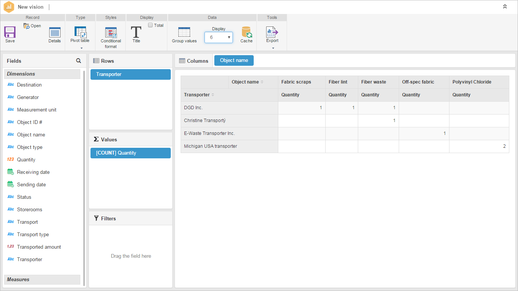
Task: Show the Details panel icon
Action: pyautogui.click(x=55, y=32)
